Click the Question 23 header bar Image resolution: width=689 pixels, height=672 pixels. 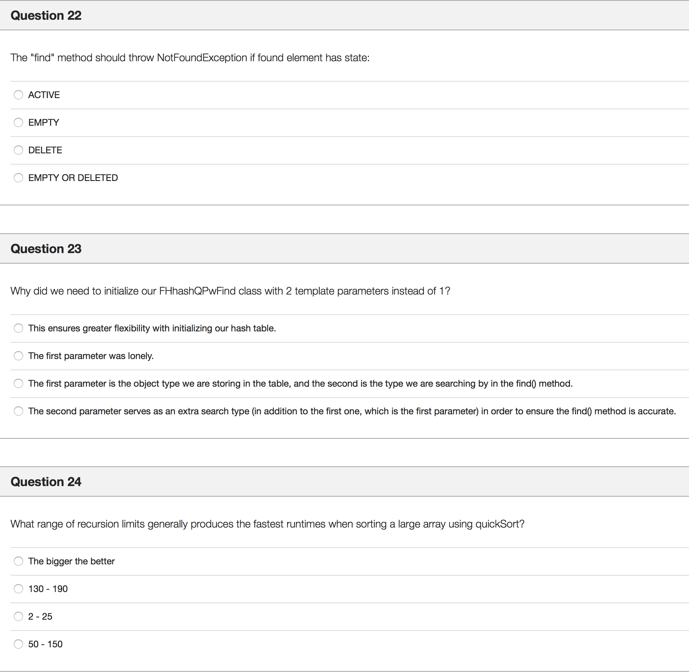pos(46,248)
